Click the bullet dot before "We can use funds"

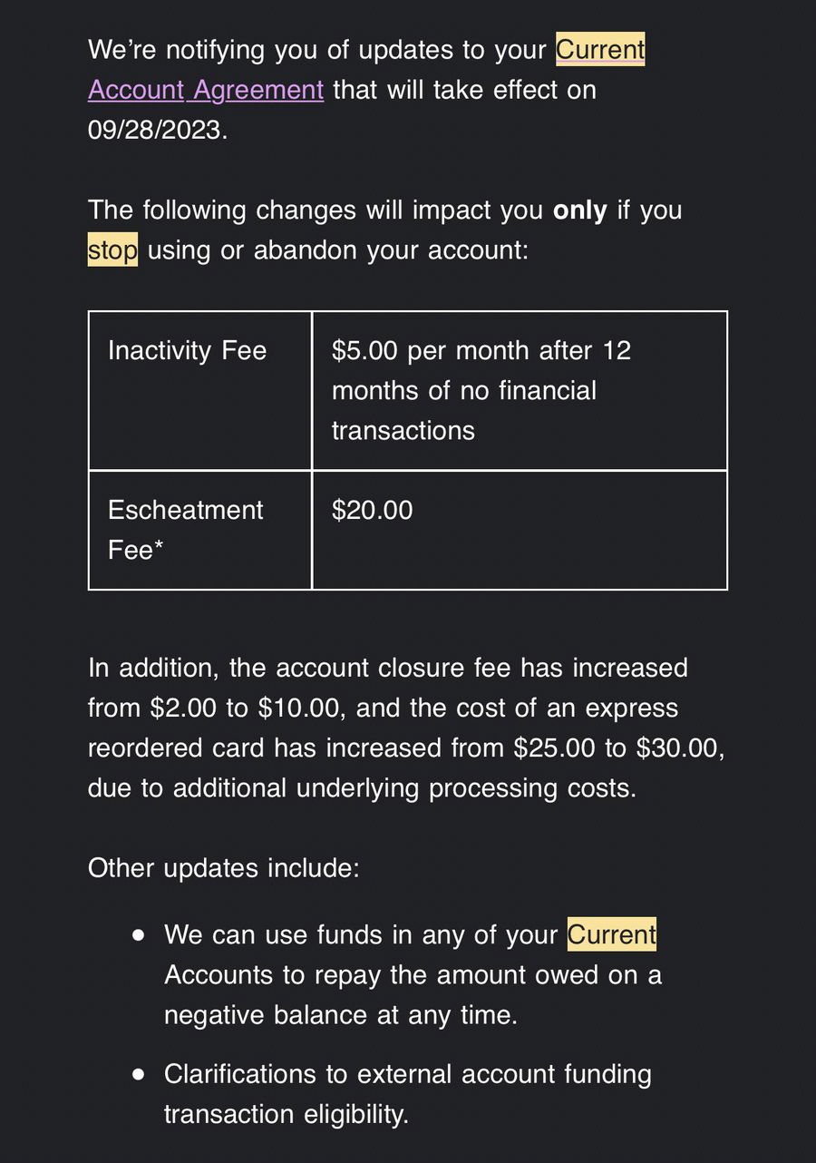click(138, 934)
